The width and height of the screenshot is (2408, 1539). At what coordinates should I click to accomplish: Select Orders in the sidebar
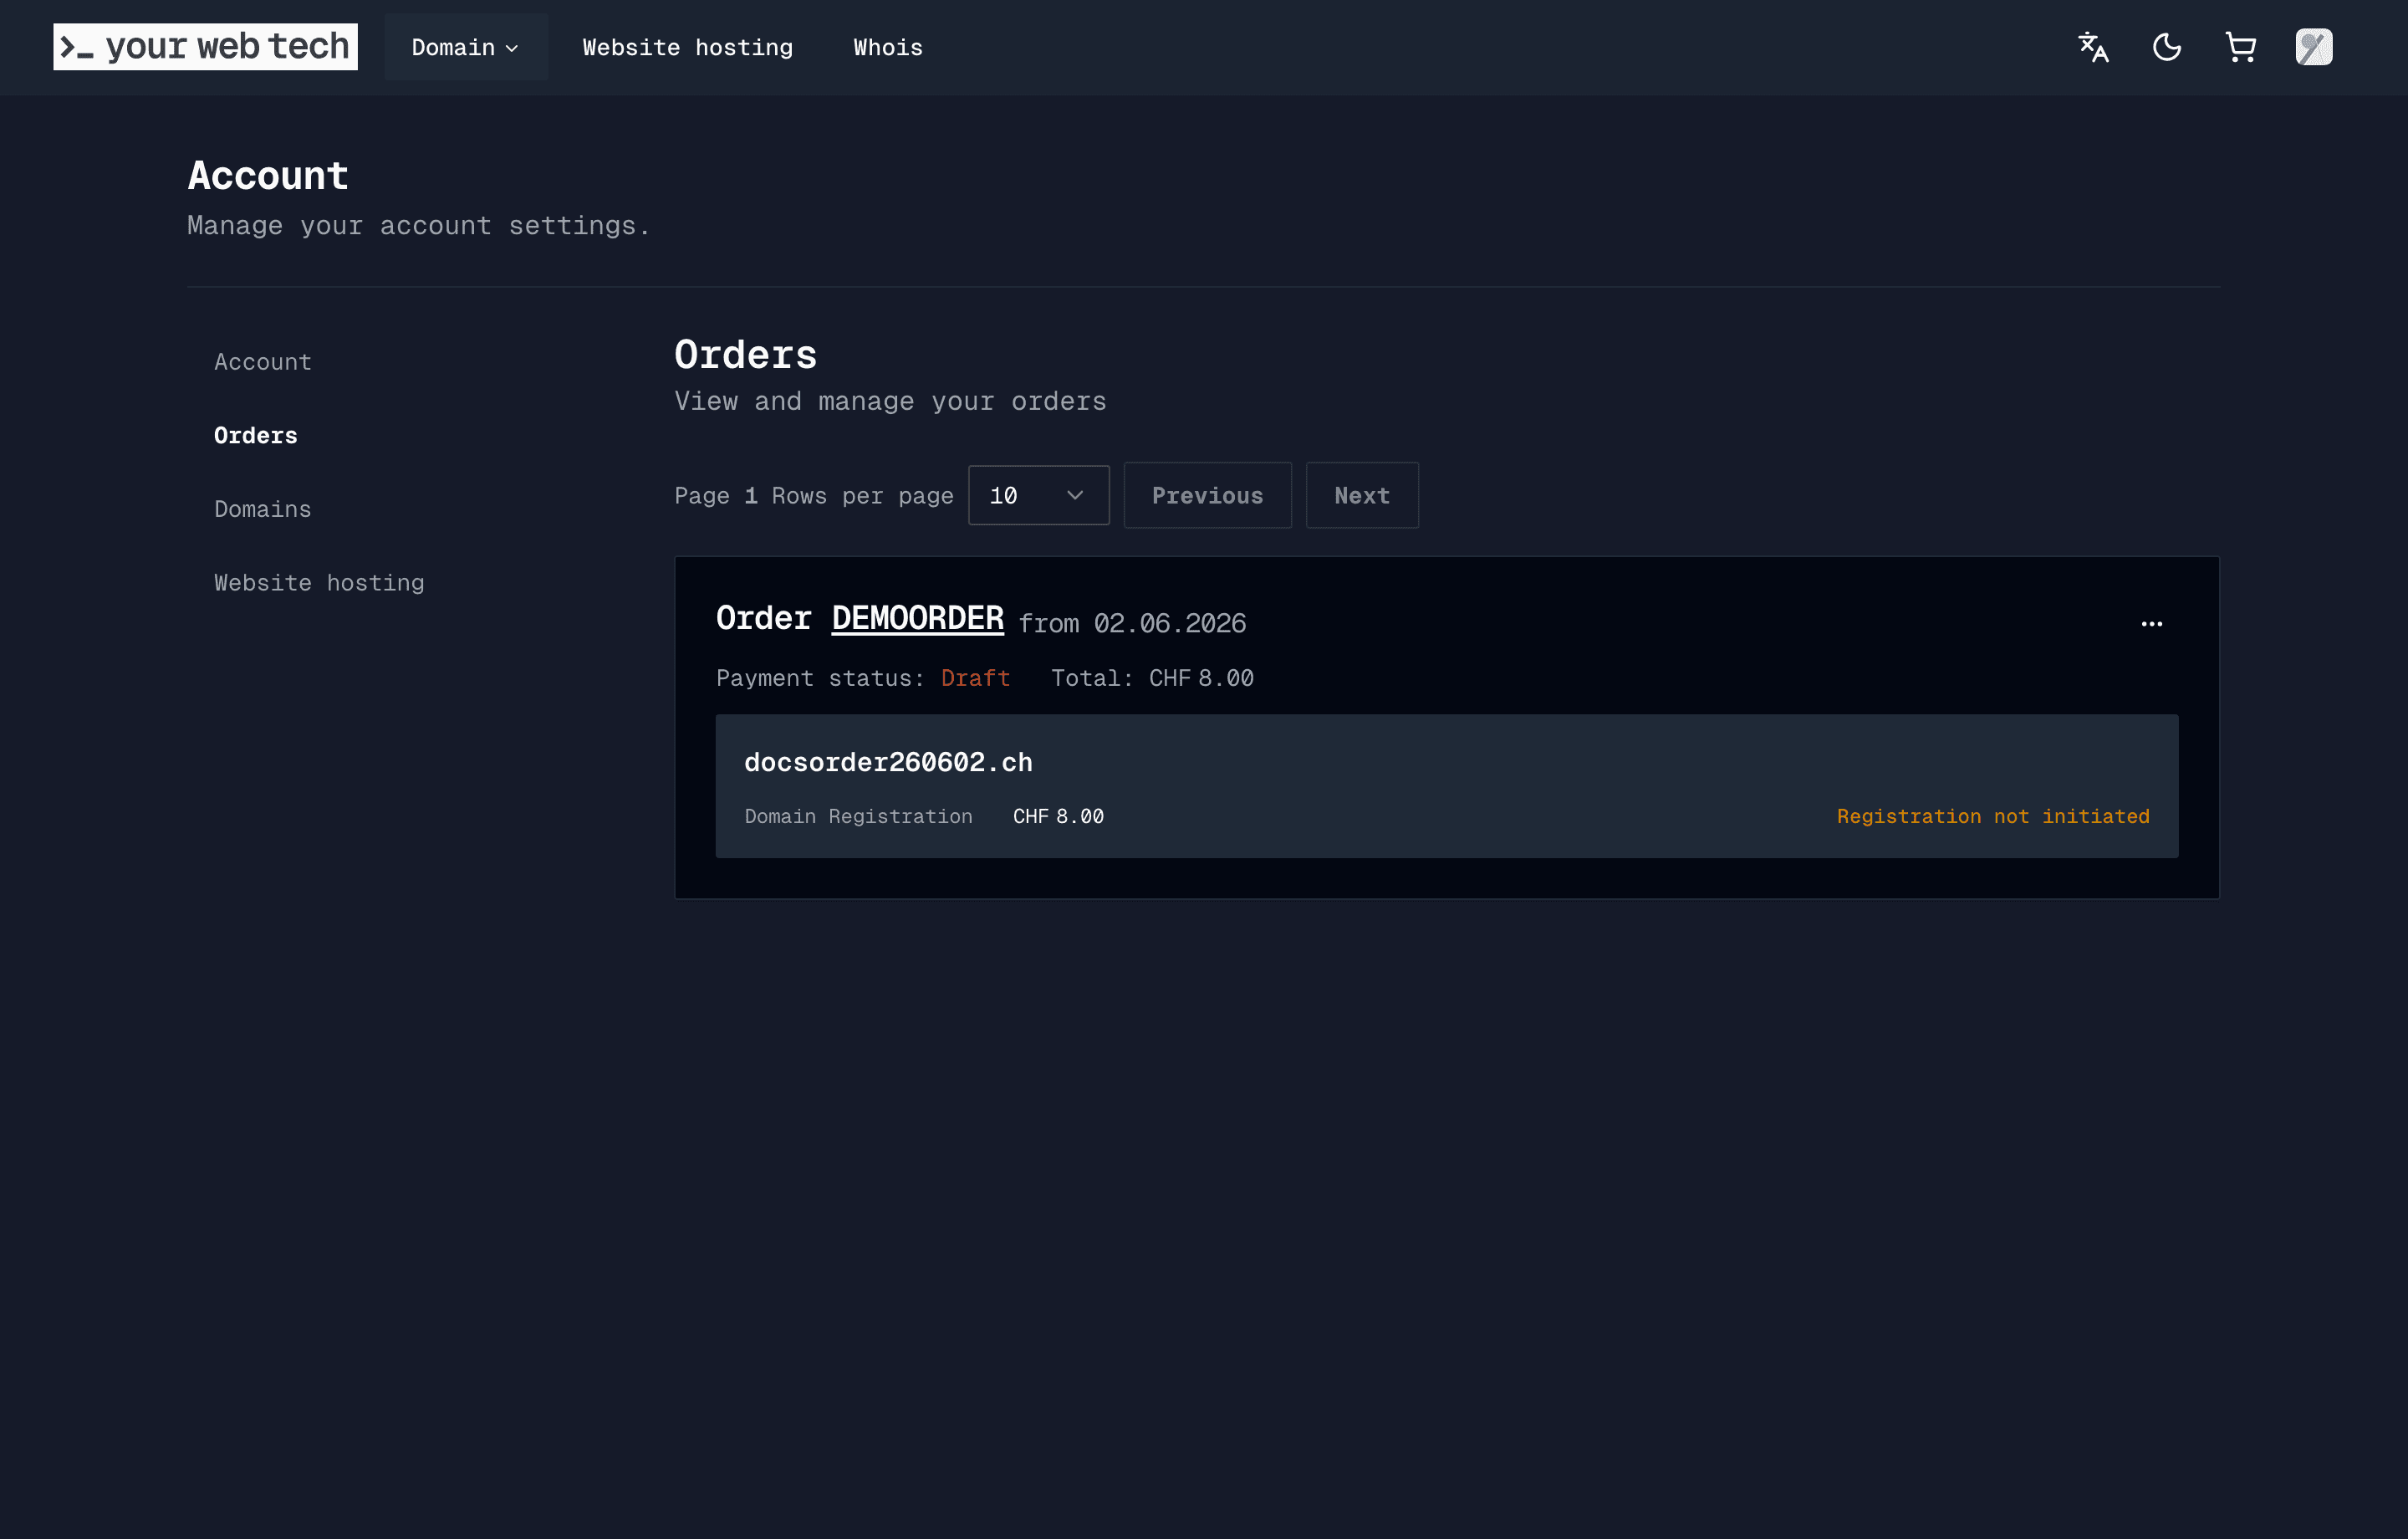[x=255, y=435]
